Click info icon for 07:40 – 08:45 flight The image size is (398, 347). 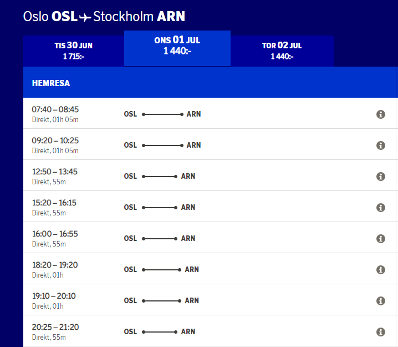pyautogui.click(x=381, y=114)
